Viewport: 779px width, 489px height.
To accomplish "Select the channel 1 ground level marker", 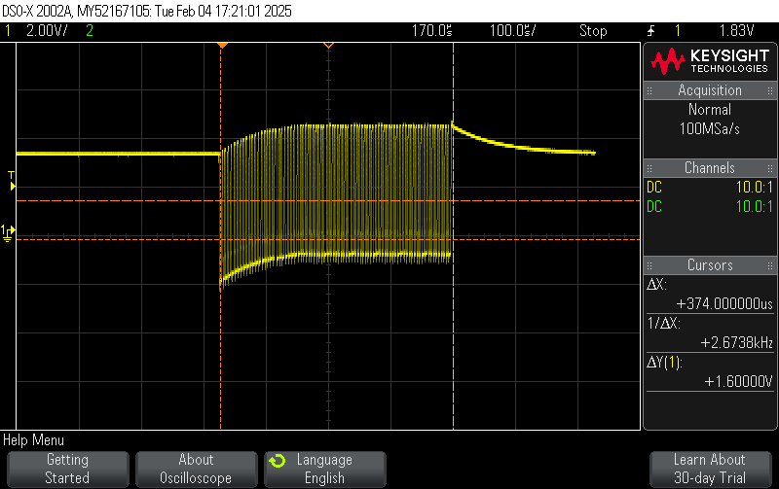I will coord(8,232).
